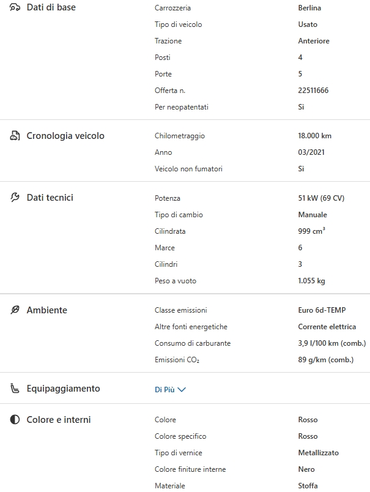Click the Metallizzato paint type value
Viewport: 370px width, 492px height.
pos(318,453)
